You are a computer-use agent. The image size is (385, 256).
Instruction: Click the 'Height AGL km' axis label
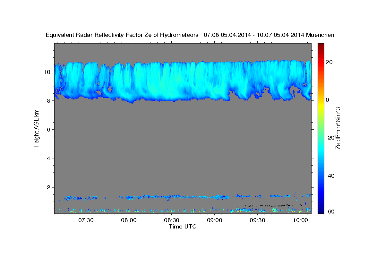point(37,128)
